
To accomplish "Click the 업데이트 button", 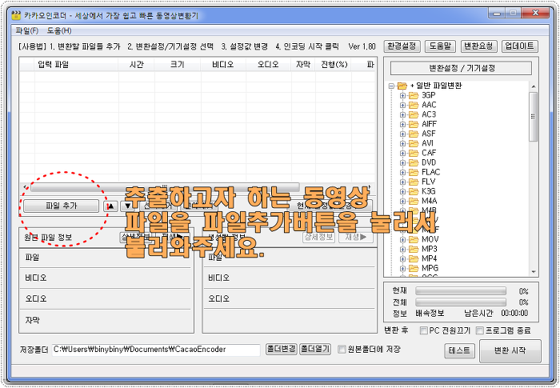I will coord(520,46).
